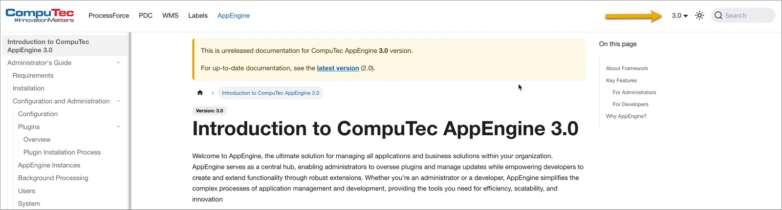782x210 pixels.
Task: Jump to Key Features section
Action: (621, 81)
